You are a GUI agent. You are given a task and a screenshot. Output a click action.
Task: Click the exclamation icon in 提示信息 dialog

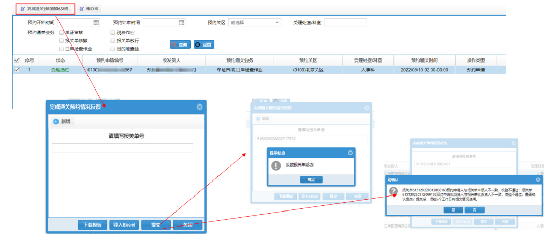(x=276, y=165)
